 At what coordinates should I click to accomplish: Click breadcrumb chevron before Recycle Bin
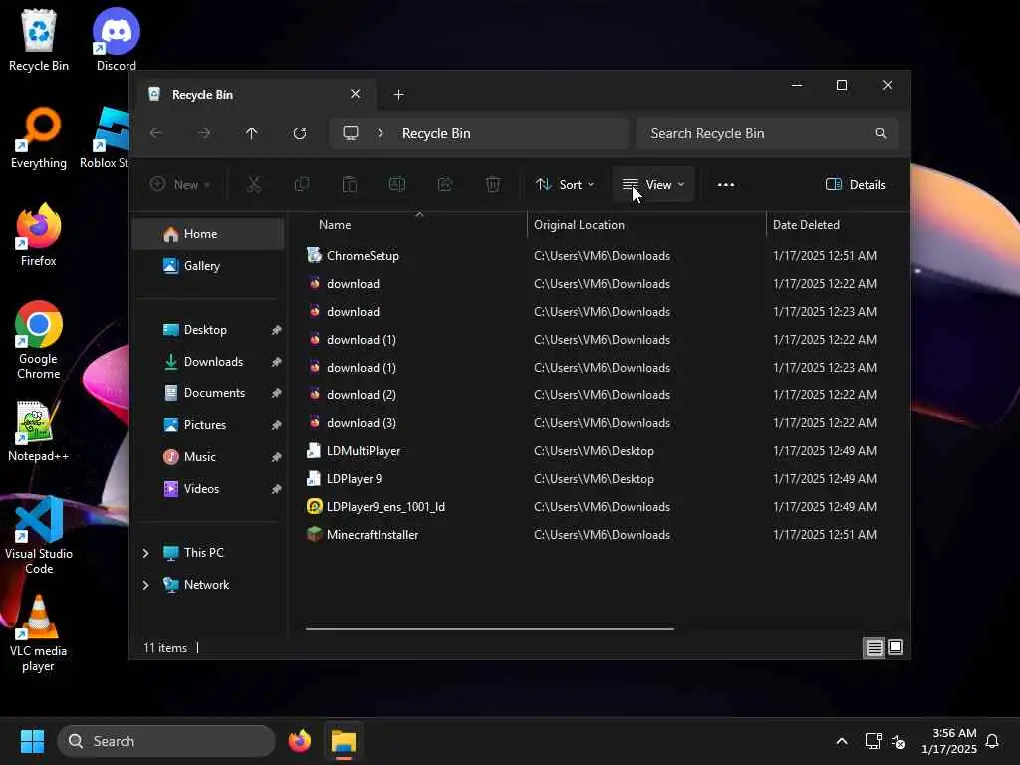381,133
